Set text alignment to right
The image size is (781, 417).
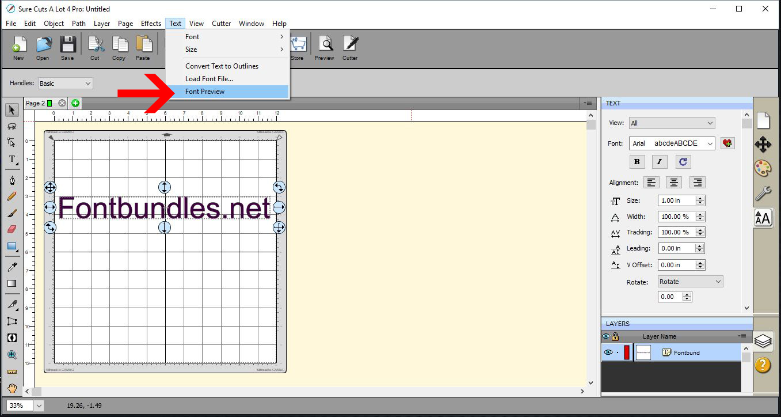click(x=697, y=183)
